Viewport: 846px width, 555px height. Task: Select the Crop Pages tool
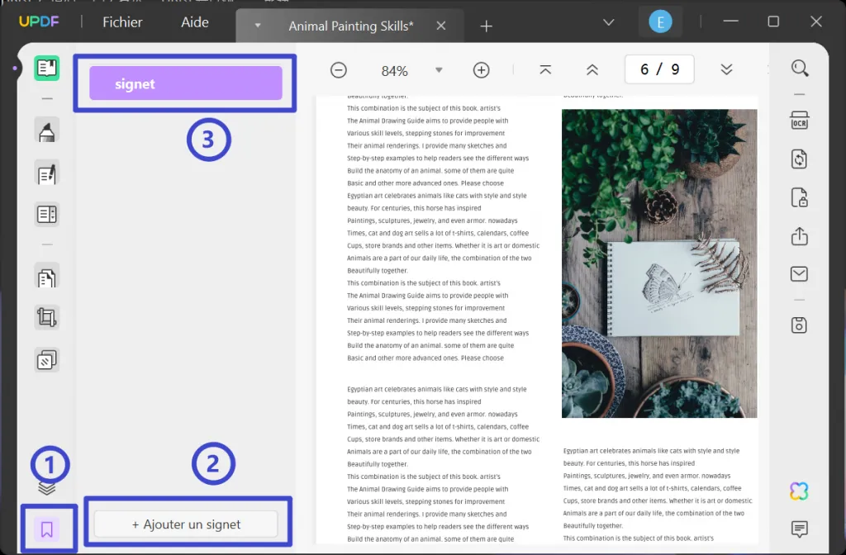coord(46,317)
